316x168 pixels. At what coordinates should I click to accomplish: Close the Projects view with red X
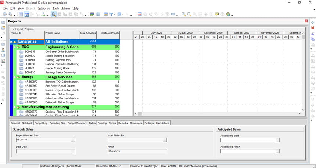tap(306, 21)
